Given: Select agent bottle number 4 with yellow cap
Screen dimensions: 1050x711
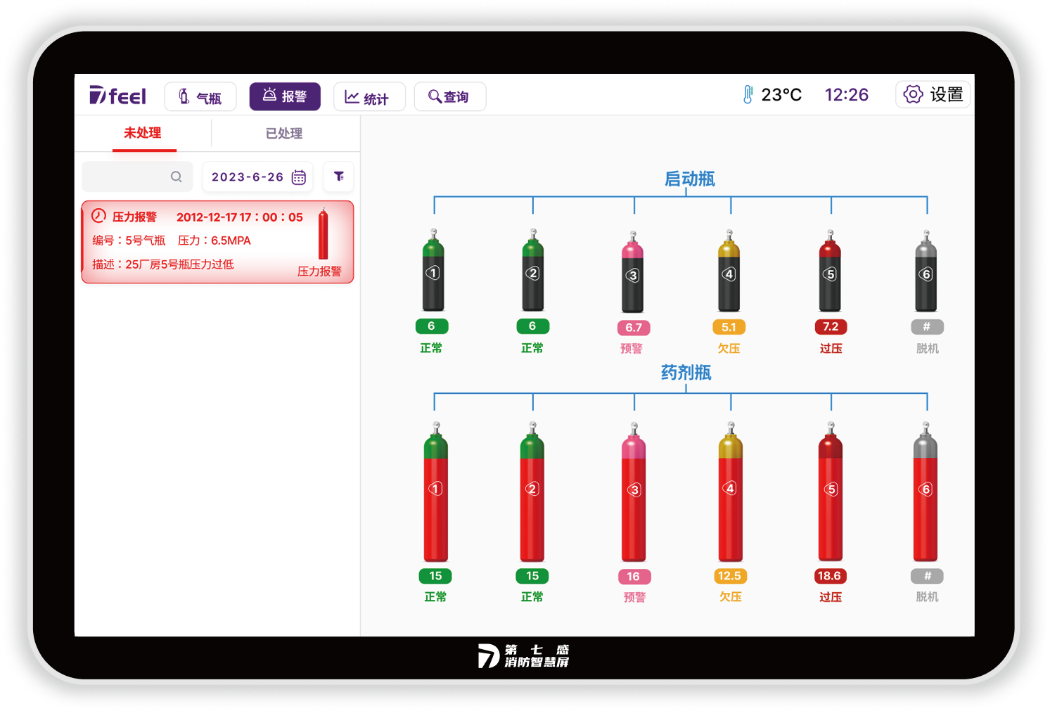Looking at the screenshot, I should point(730,492).
